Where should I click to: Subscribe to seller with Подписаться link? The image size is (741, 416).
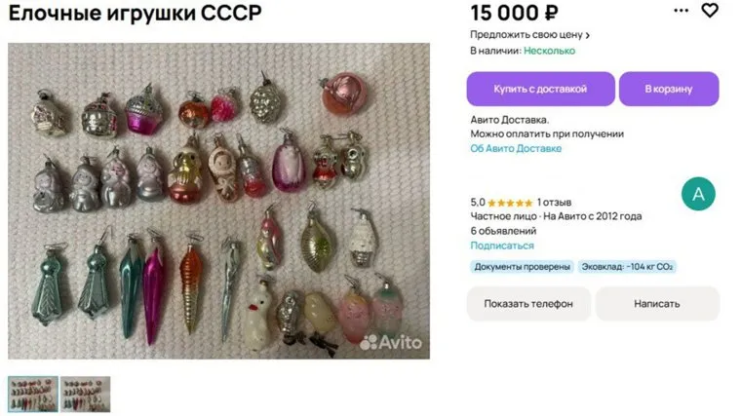(502, 246)
